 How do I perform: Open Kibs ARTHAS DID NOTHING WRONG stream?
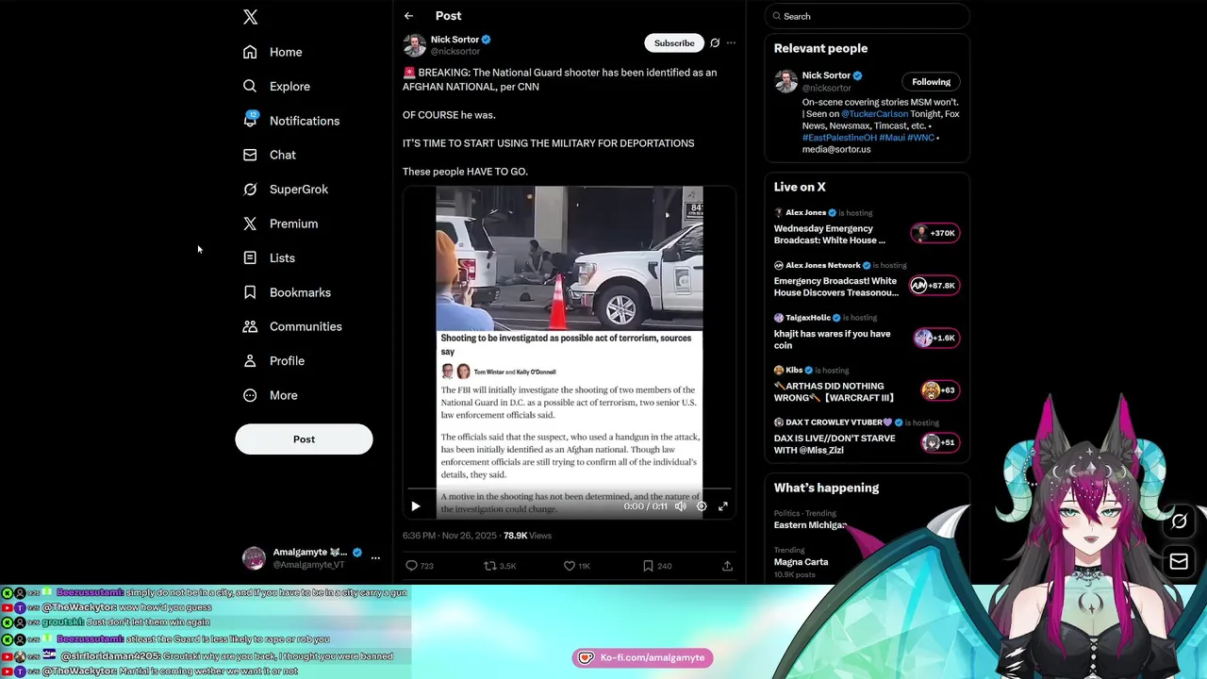coord(834,391)
